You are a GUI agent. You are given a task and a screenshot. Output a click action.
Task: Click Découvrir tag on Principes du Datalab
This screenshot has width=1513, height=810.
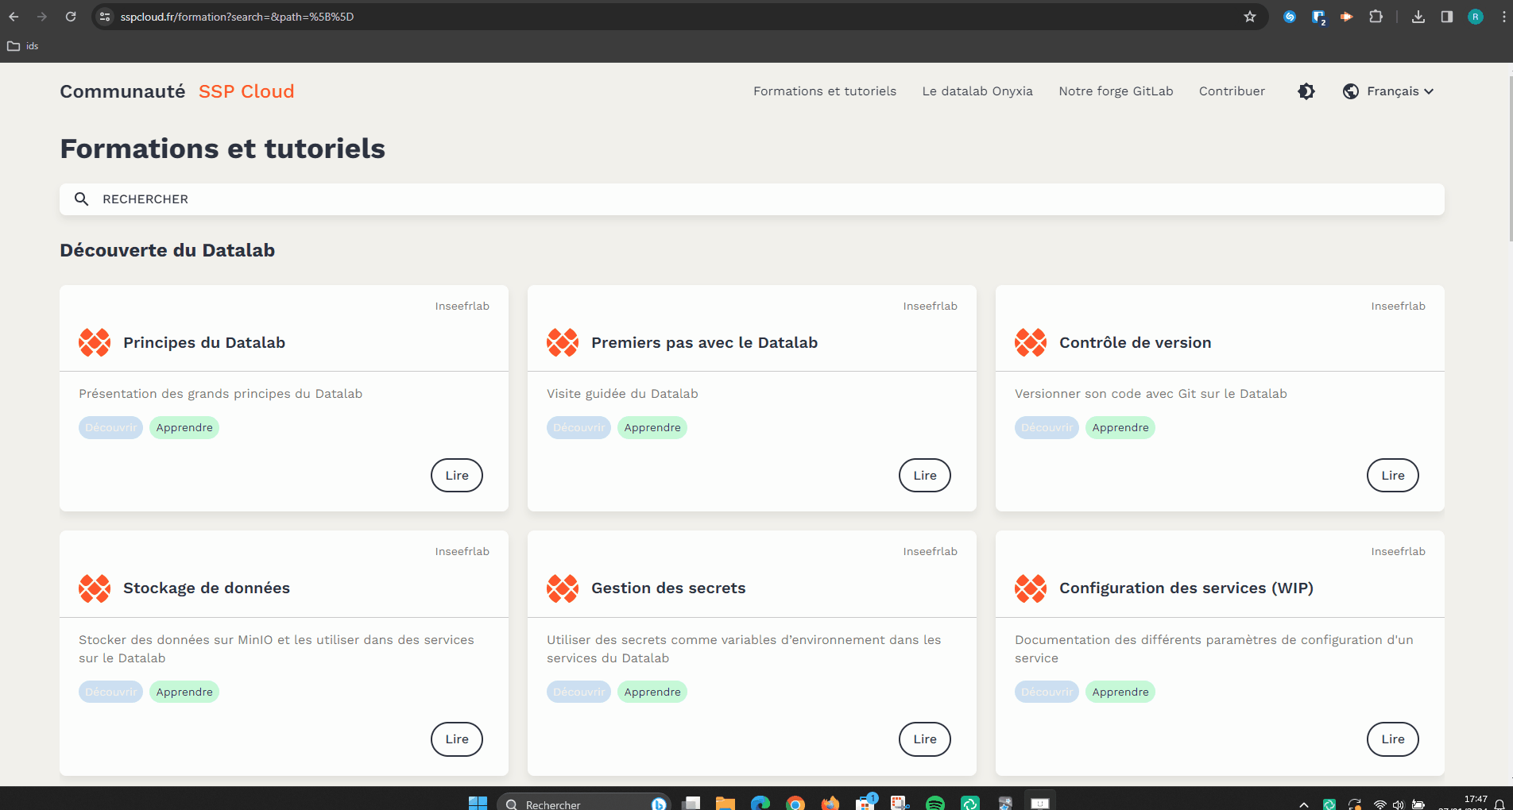click(110, 428)
